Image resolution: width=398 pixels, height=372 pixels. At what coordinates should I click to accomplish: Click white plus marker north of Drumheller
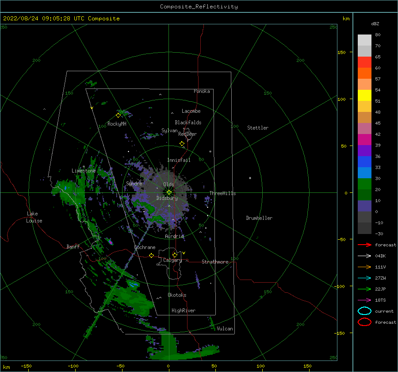(250, 178)
